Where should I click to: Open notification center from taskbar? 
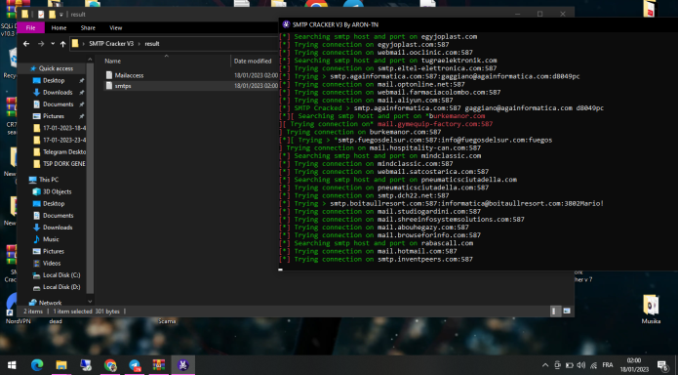point(662,365)
